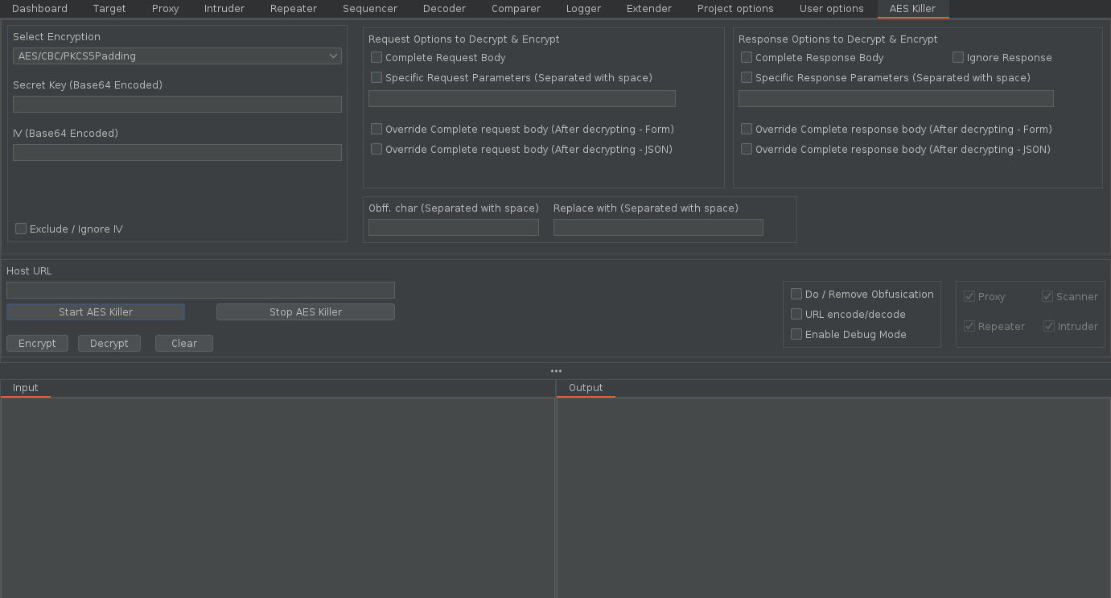The height and width of the screenshot is (598, 1111).
Task: Toggle URL encode/decode checkbox
Action: [x=796, y=314]
